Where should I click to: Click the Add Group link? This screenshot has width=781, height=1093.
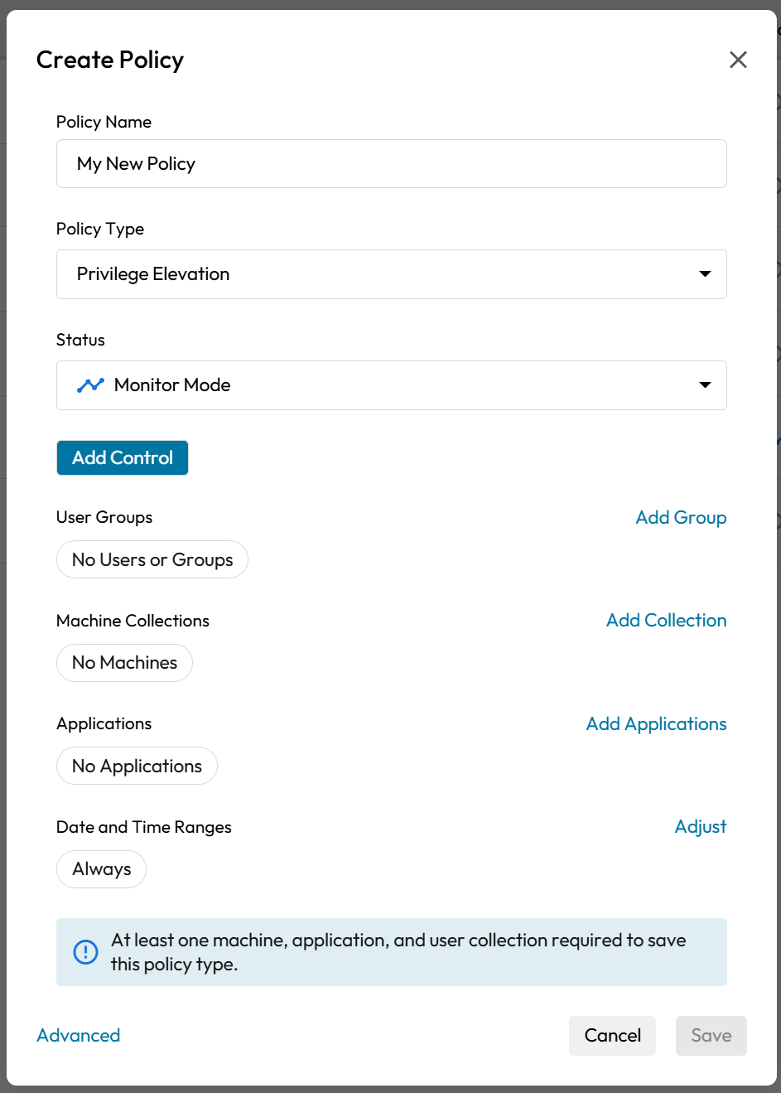click(681, 518)
